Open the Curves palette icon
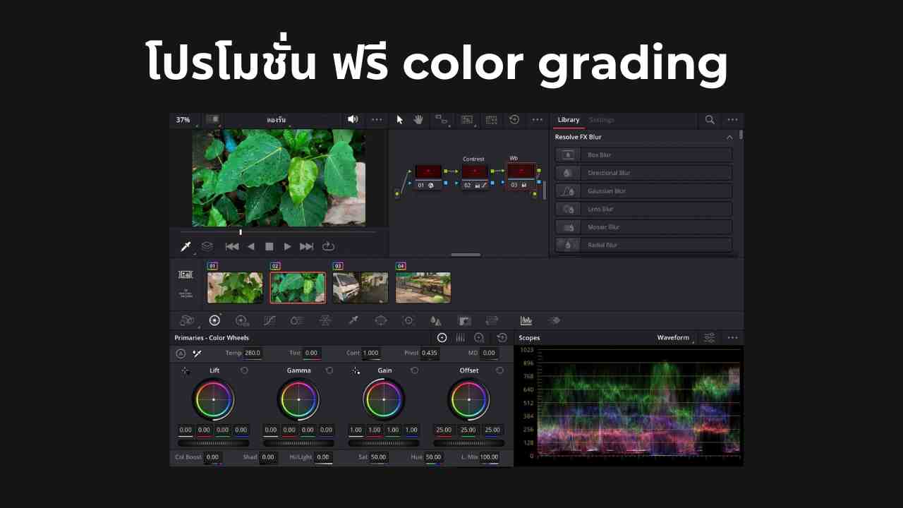 (x=269, y=320)
